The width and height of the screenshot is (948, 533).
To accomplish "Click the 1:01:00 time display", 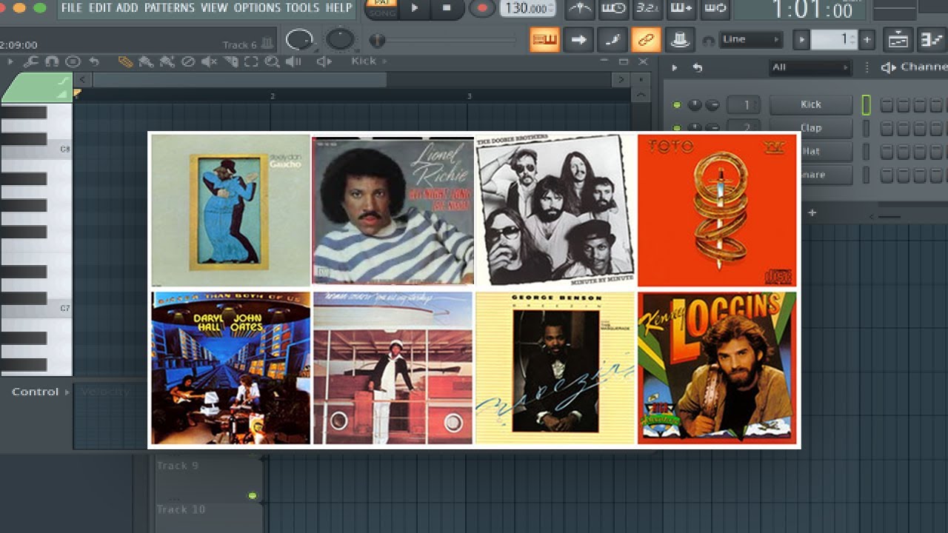I will (811, 10).
